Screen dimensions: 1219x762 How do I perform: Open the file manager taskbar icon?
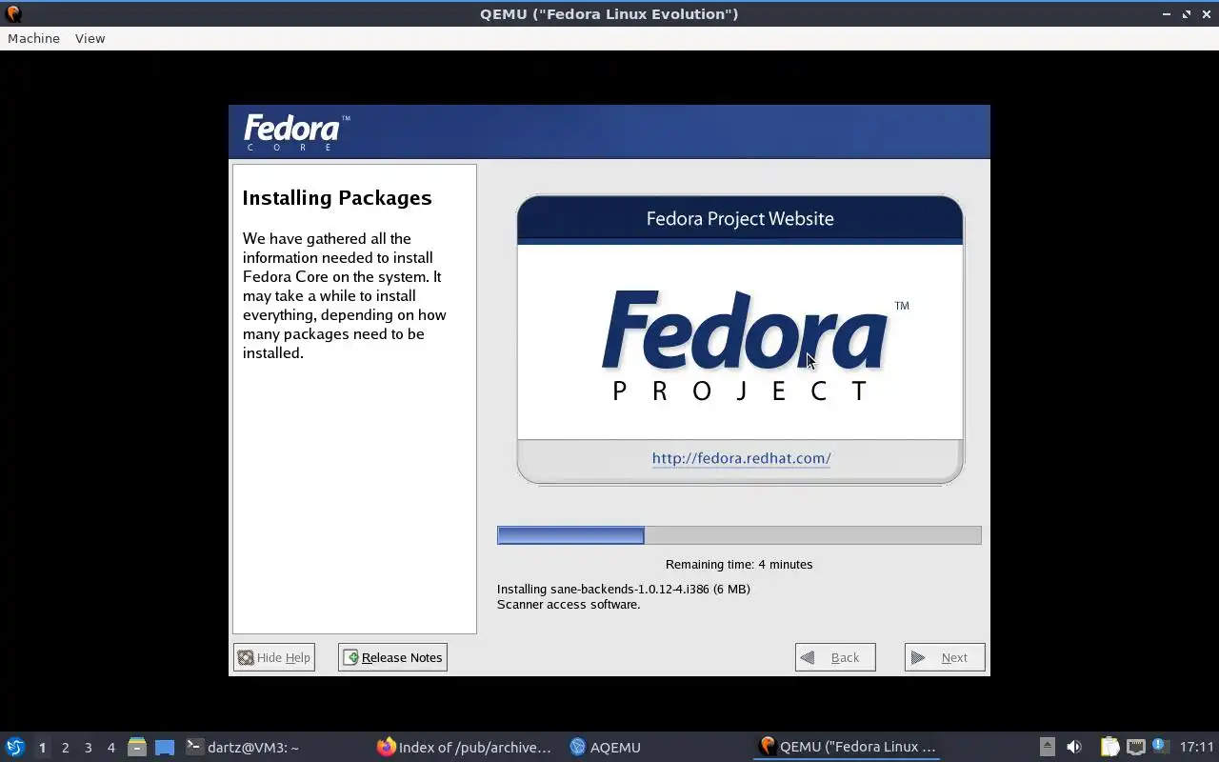coord(137,747)
